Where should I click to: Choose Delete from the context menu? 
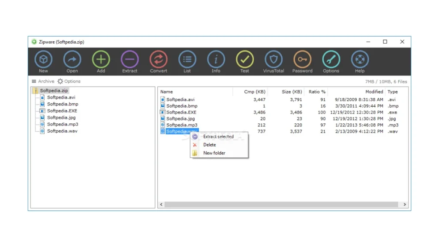pyautogui.click(x=218, y=145)
